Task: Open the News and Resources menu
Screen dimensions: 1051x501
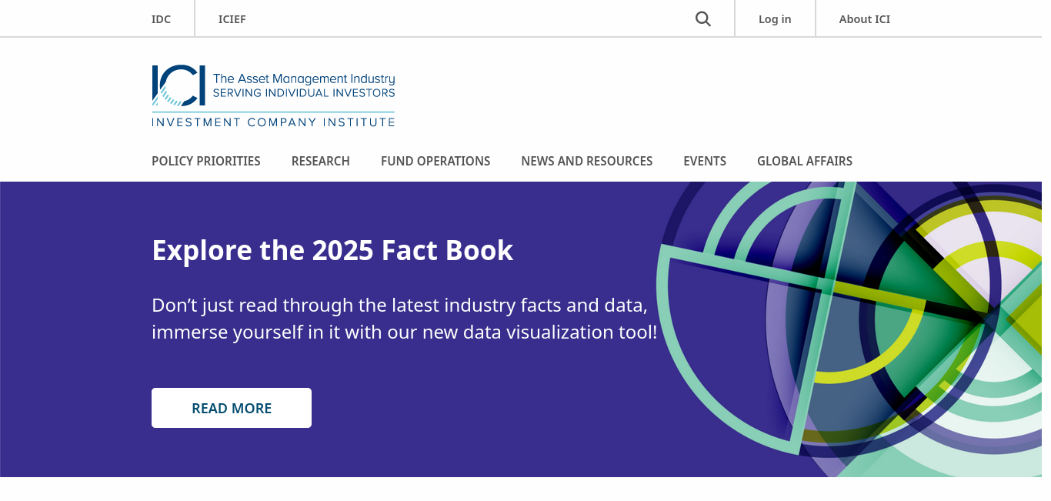Action: coord(587,161)
